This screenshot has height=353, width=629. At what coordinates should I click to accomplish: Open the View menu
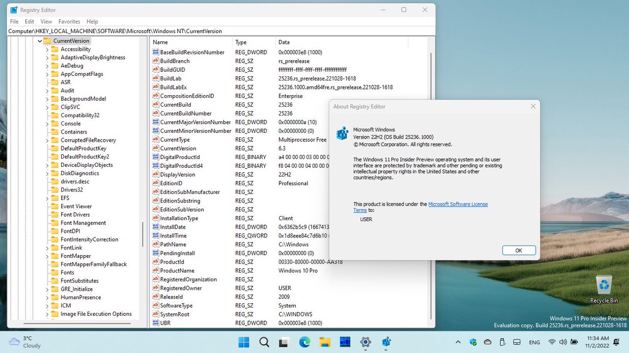pos(46,21)
